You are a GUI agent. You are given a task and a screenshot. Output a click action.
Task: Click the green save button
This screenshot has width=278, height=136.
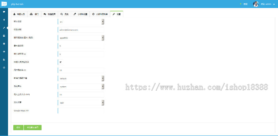tap(18, 127)
